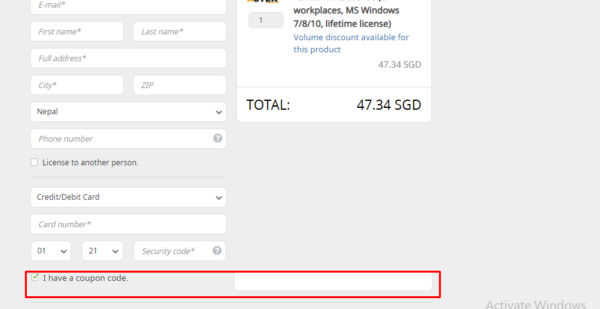The height and width of the screenshot is (309, 600).
Task: Open the expiry year 21 dropdown
Action: click(x=102, y=251)
